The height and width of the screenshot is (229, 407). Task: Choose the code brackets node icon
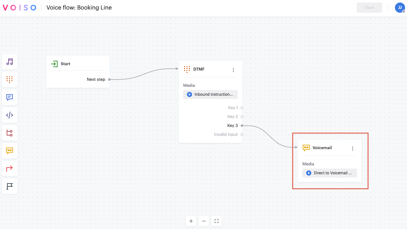(x=10, y=115)
